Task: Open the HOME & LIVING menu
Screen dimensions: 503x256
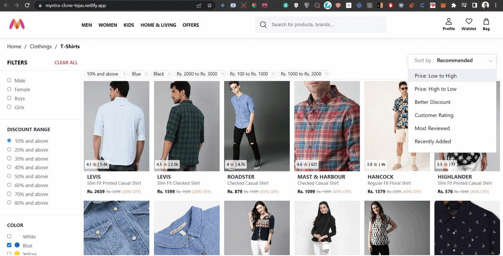Action: (x=158, y=25)
